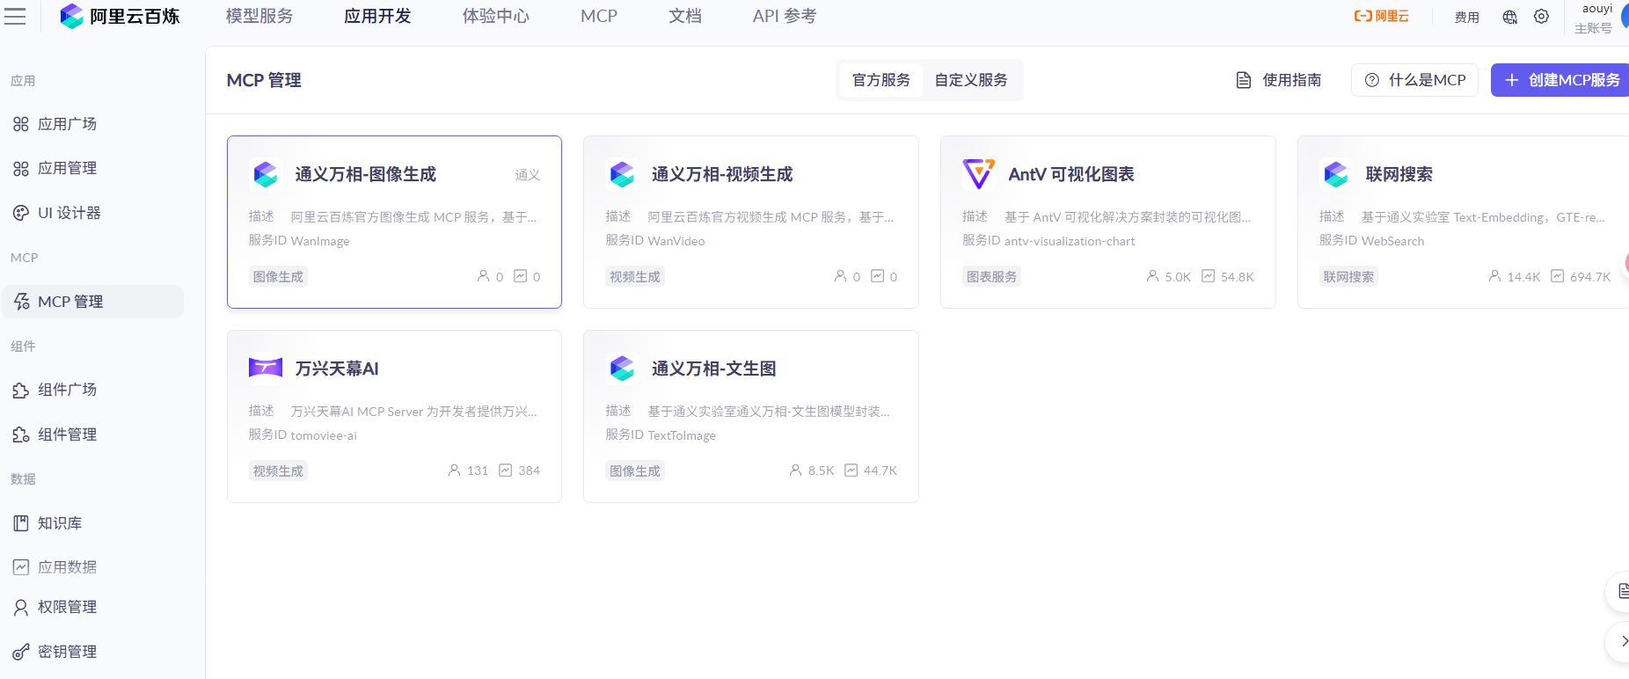Go to 知识库 in the sidebar
Screen dimensions: 1629x679
tap(60, 523)
